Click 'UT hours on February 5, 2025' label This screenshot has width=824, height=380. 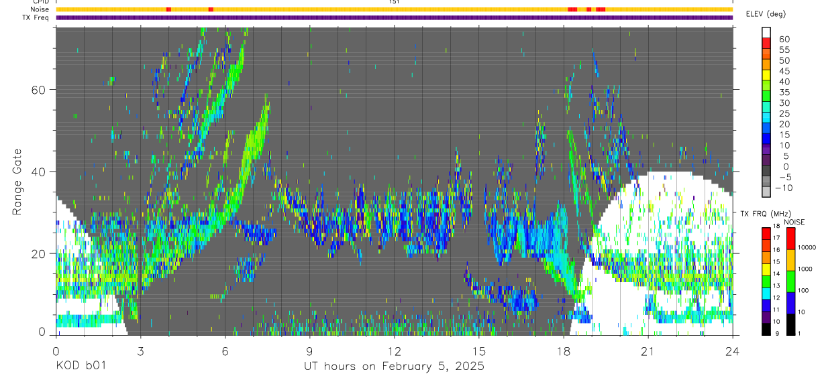395,366
